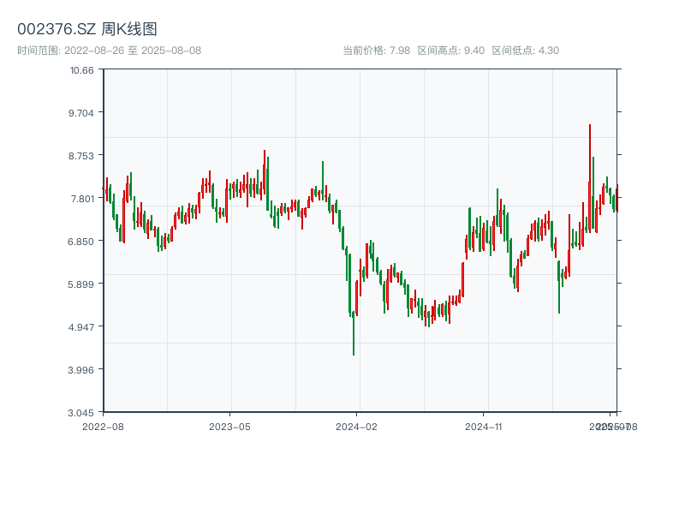Click the 5.899 y-axis price label
The width and height of the screenshot is (685, 514).
pyautogui.click(x=81, y=284)
